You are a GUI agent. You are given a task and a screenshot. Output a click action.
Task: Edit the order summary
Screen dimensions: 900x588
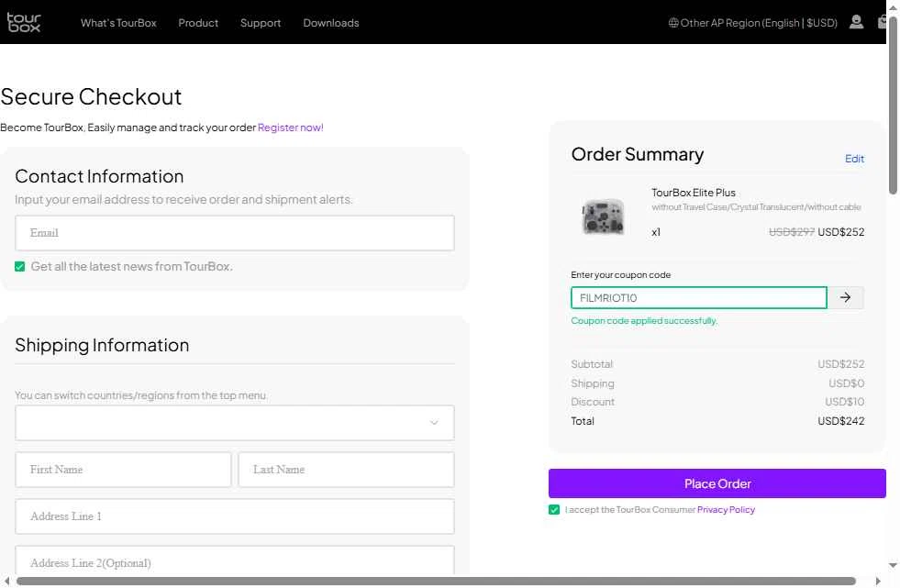[x=854, y=159]
